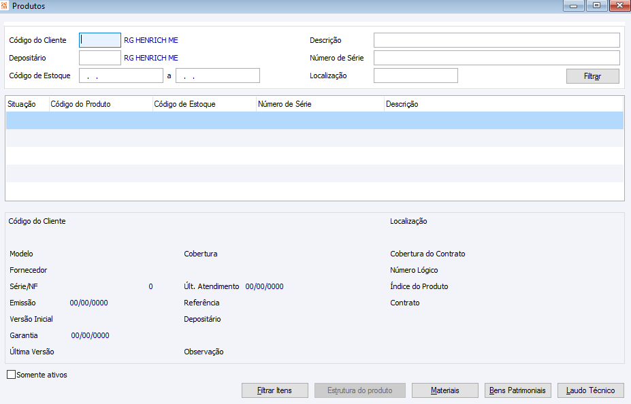Click the Descrição column header in the grid
Viewport: 631px width, 404px height.
coord(504,104)
